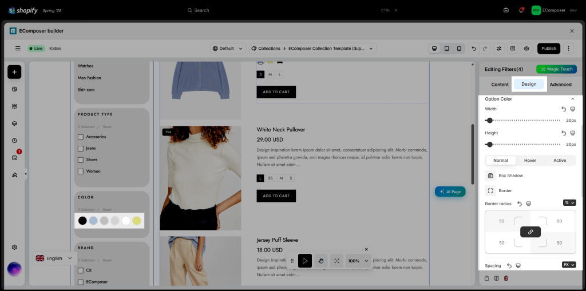Click the red delete trash icon
Image resolution: width=586 pixels, height=291 pixels.
point(506,278)
